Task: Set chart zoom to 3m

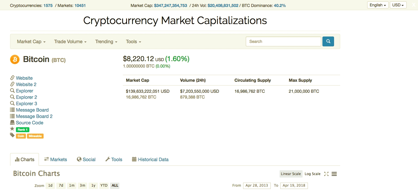Action: tap(82, 185)
